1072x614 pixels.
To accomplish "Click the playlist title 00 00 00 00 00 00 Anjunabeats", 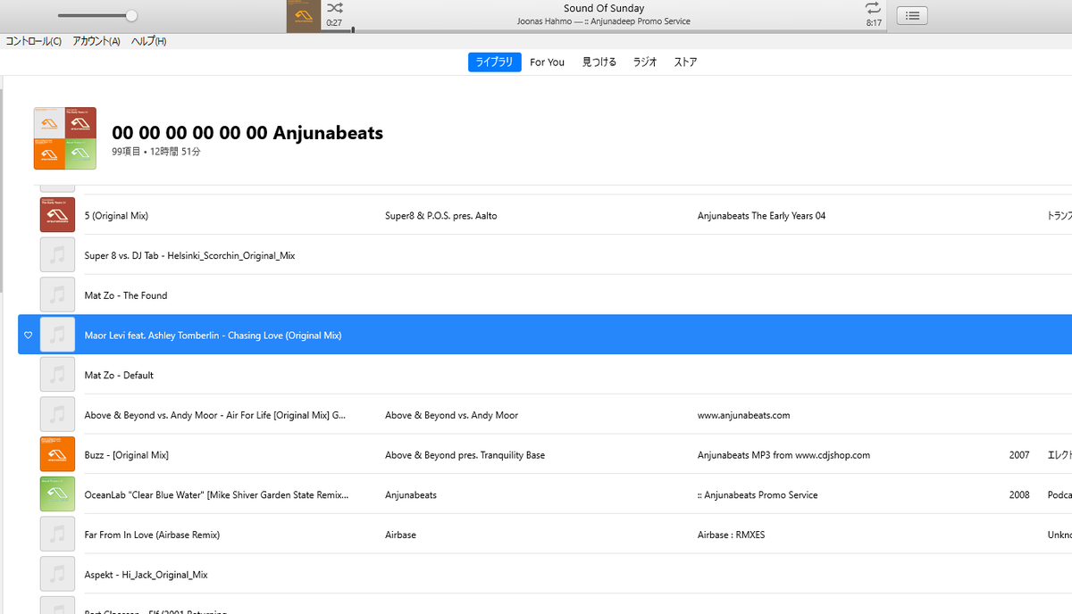I will tap(247, 133).
